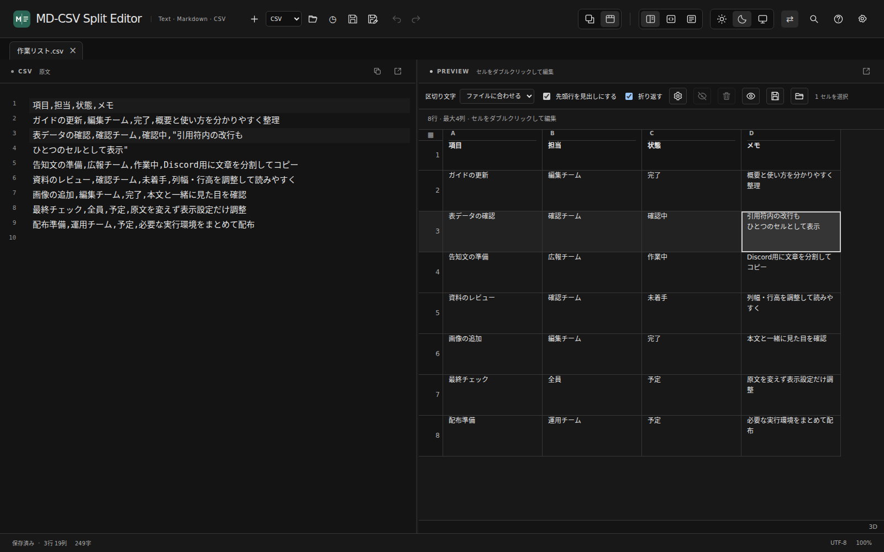Image resolution: width=884 pixels, height=552 pixels.
Task: Enable light theme sun icon
Action: tap(722, 19)
